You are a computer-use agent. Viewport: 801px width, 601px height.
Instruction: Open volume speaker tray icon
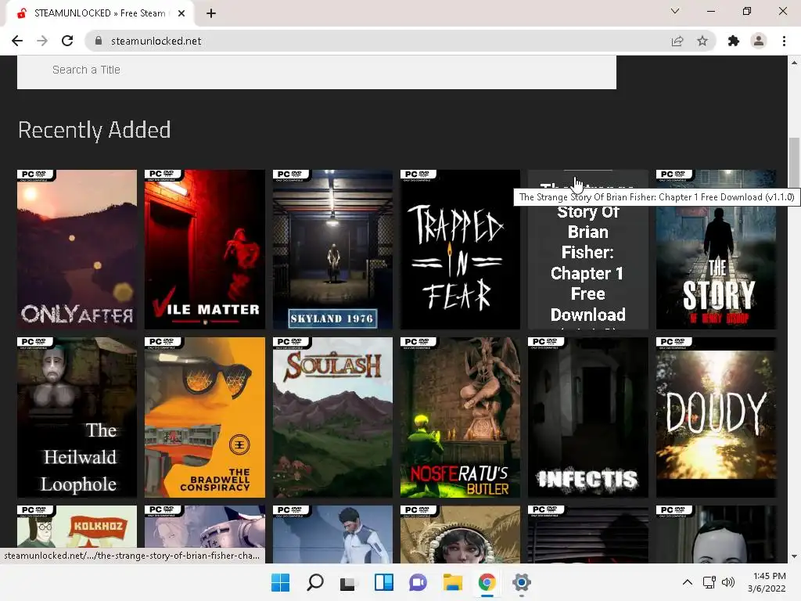(x=728, y=582)
